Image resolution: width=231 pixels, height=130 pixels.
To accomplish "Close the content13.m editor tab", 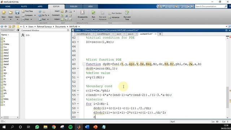I will pyautogui.click(x=155, y=34).
